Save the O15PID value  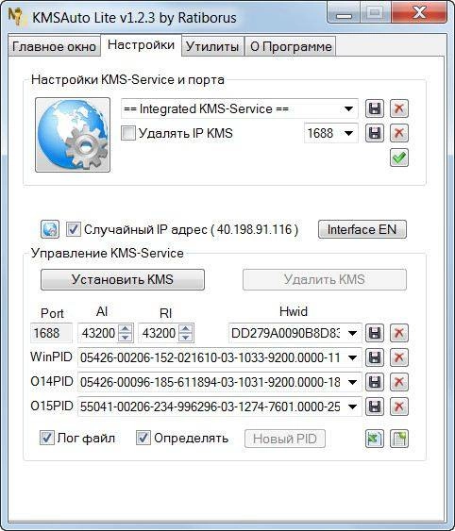[375, 407]
